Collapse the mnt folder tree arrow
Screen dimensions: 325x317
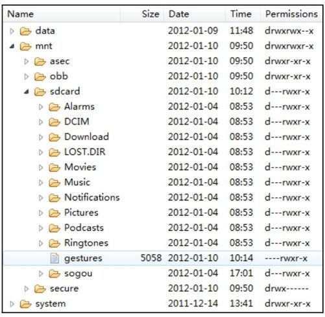tap(12, 46)
